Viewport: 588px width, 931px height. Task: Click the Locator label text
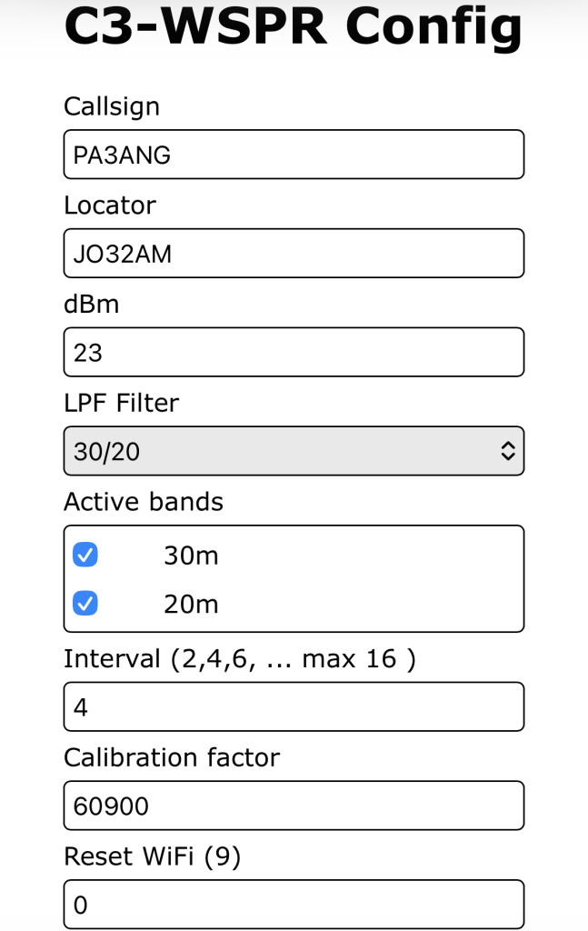click(110, 205)
